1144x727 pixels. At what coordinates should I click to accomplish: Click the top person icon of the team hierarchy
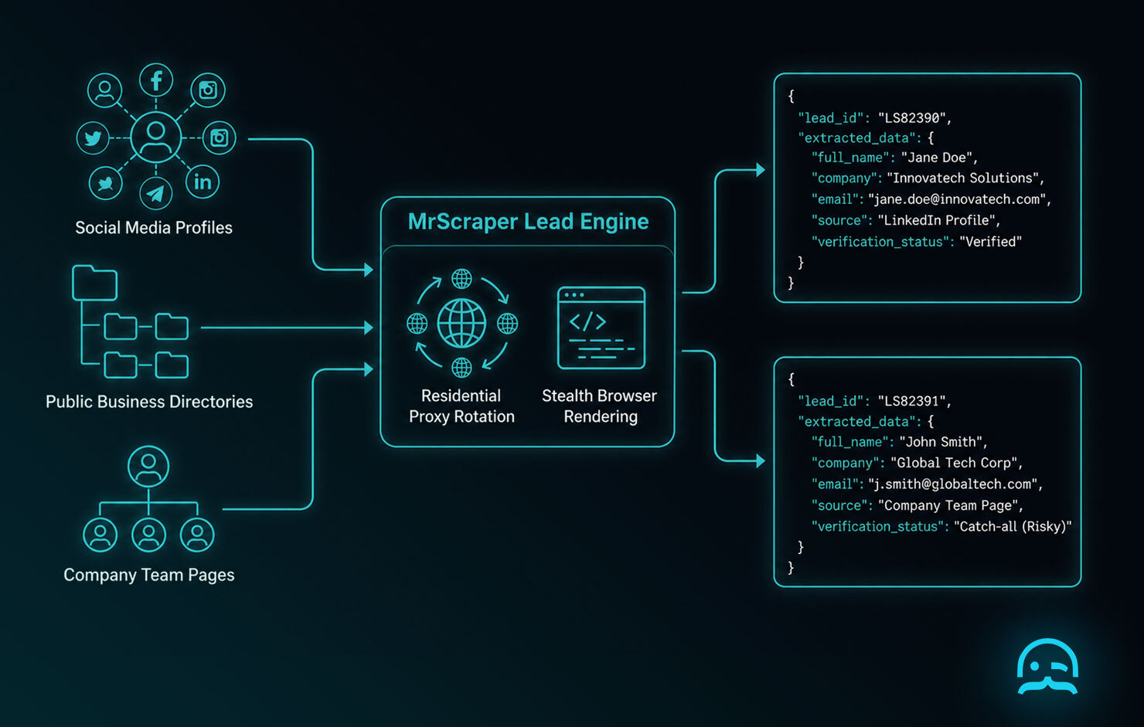[x=148, y=466]
